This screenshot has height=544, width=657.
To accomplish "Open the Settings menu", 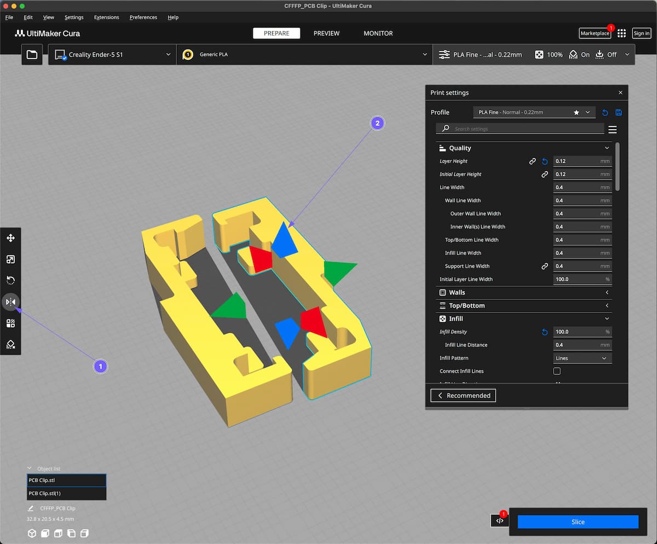I will (74, 18).
